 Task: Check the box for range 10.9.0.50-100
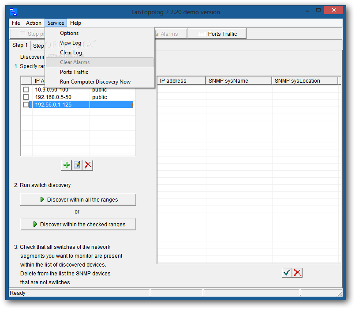click(26, 90)
